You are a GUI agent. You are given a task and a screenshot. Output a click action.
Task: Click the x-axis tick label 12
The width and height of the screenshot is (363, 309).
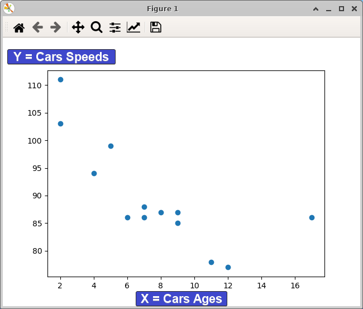tap(228, 286)
